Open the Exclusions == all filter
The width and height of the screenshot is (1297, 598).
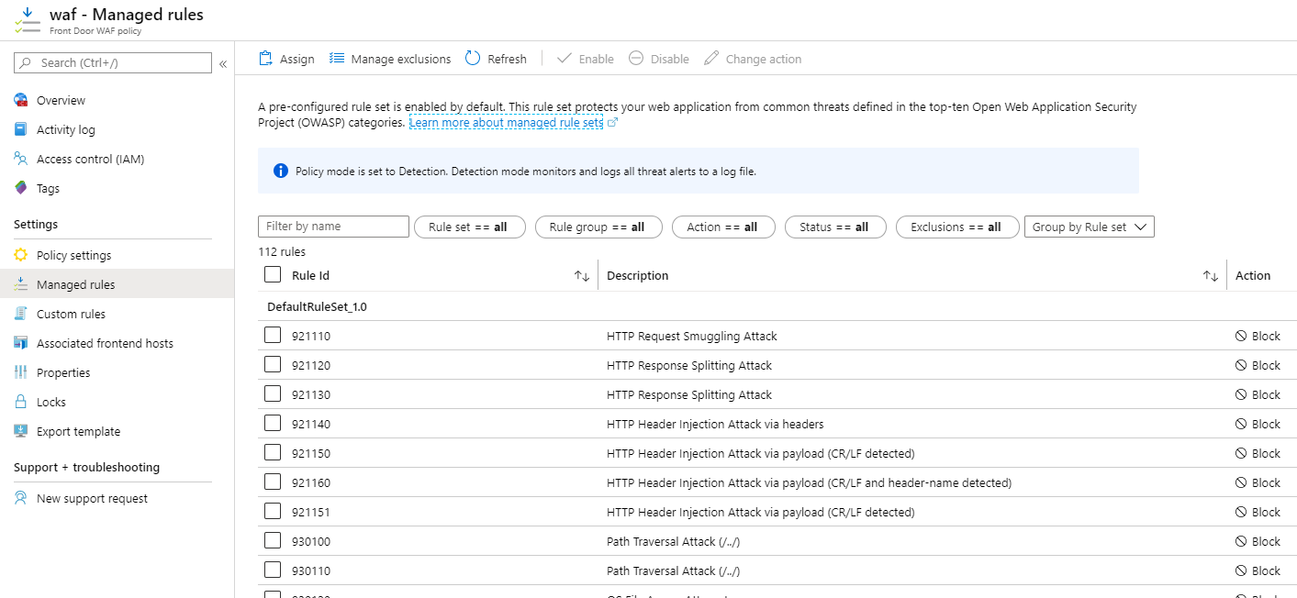pyautogui.click(x=957, y=227)
